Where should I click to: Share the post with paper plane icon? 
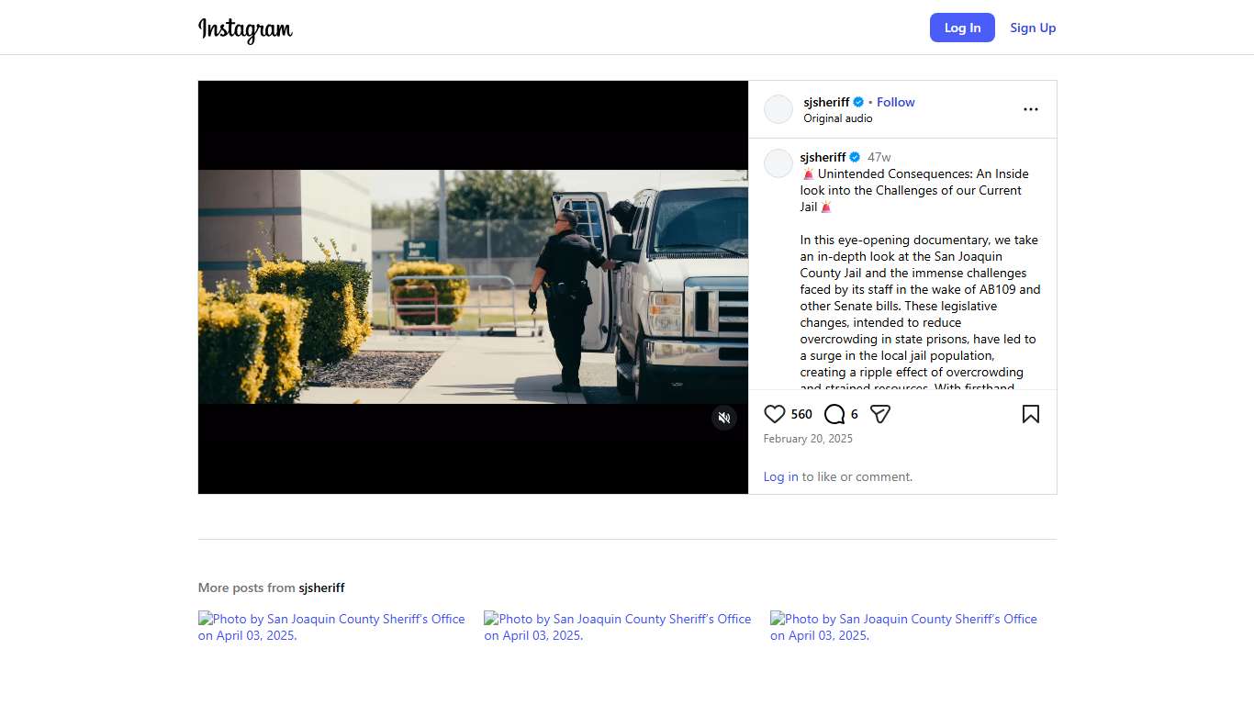tap(879, 414)
